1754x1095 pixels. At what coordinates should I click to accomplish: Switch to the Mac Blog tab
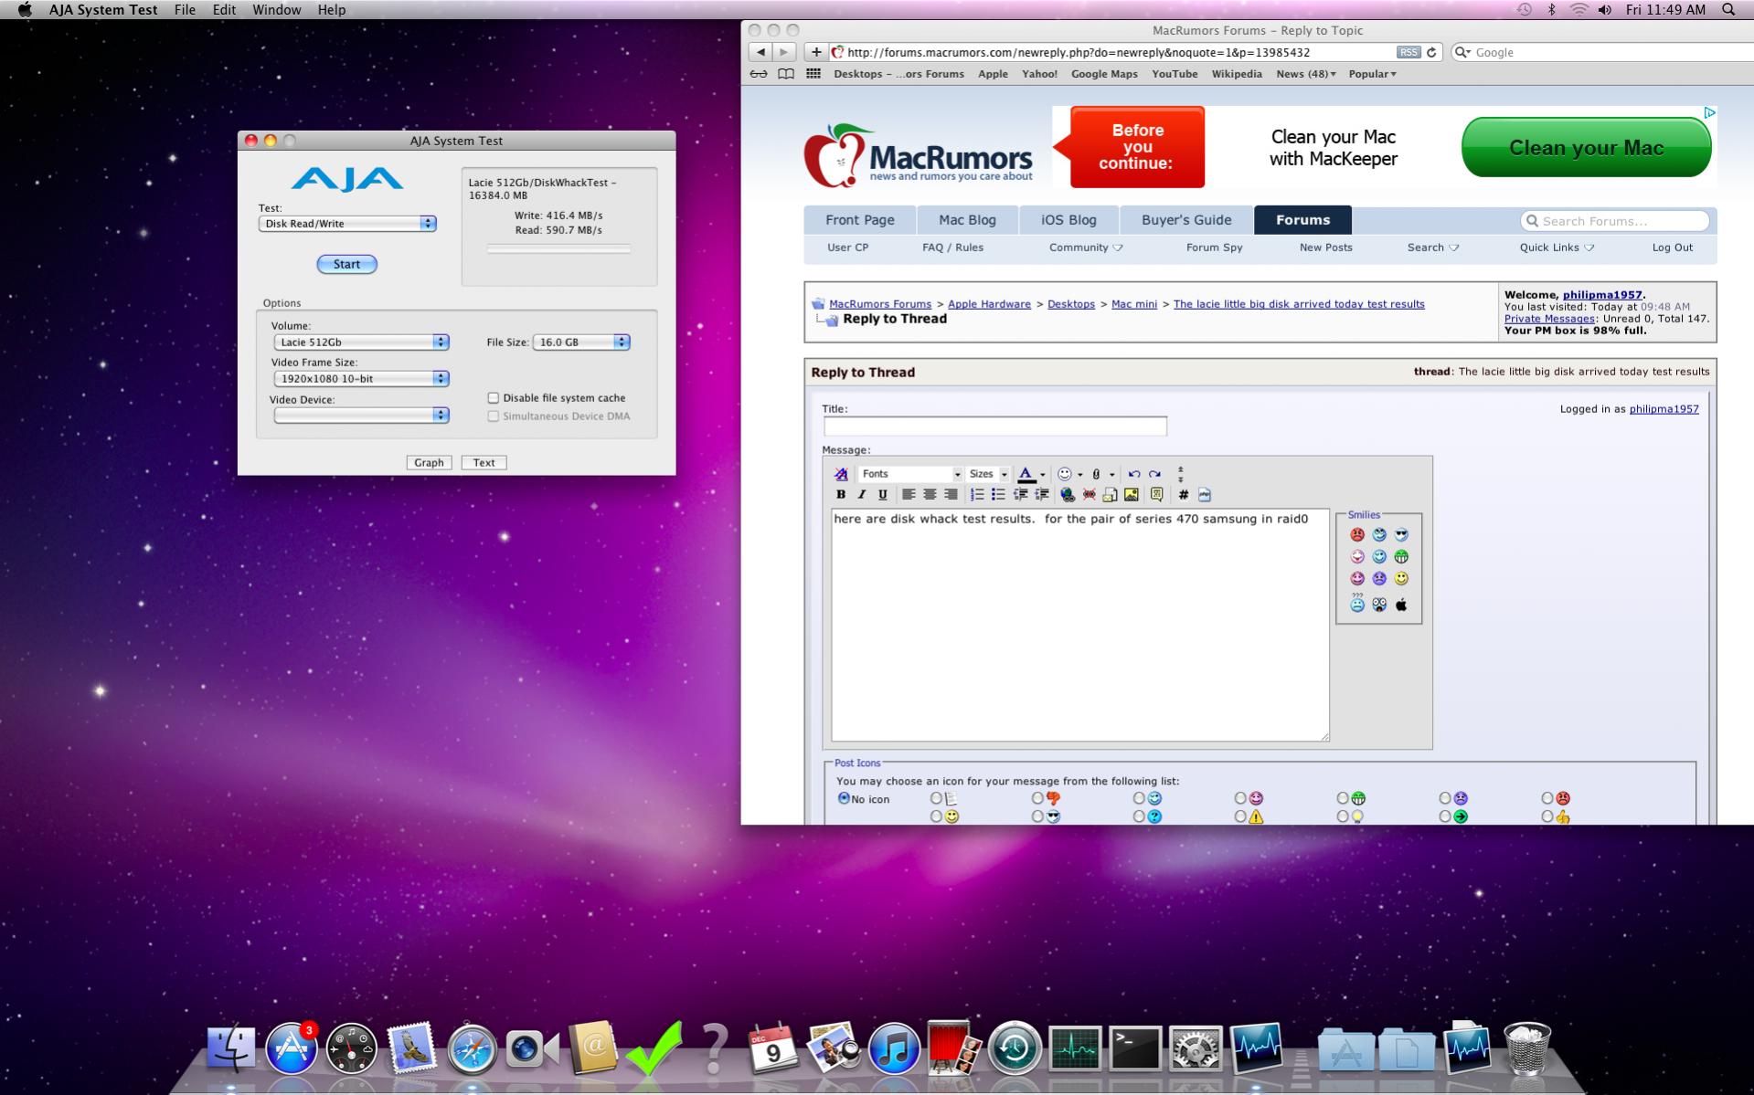tap(967, 220)
